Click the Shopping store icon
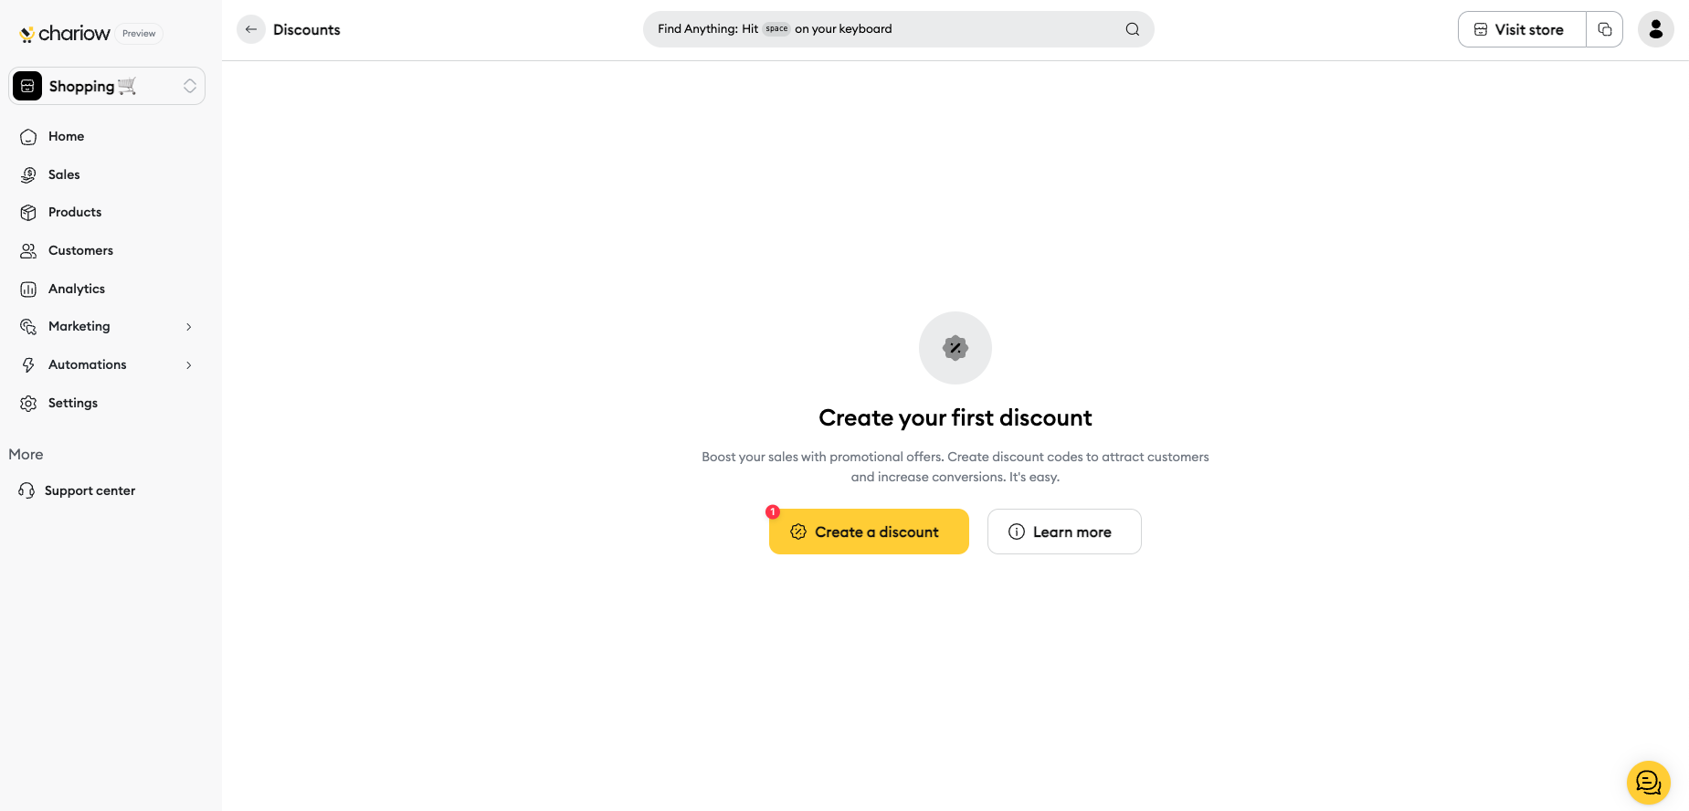The width and height of the screenshot is (1689, 811). pyautogui.click(x=27, y=86)
